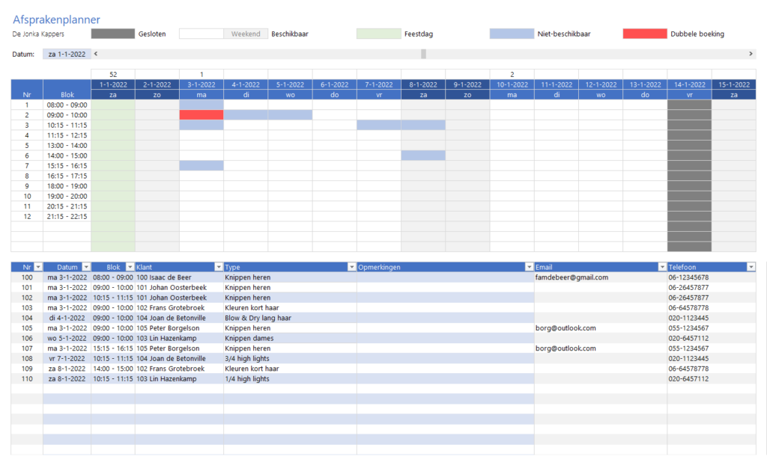Screen dimensions: 767x465
Task: Click the Nr column filter icon
Action: [x=36, y=267]
